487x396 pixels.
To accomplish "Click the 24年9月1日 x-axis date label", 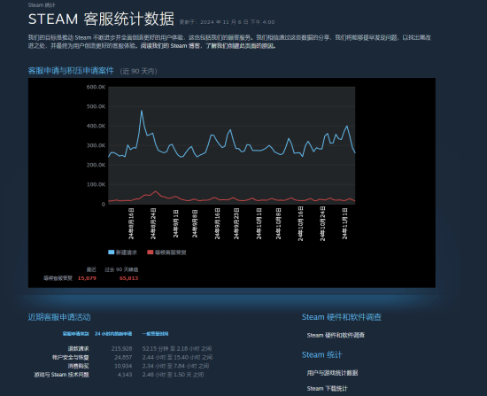I will tap(176, 224).
